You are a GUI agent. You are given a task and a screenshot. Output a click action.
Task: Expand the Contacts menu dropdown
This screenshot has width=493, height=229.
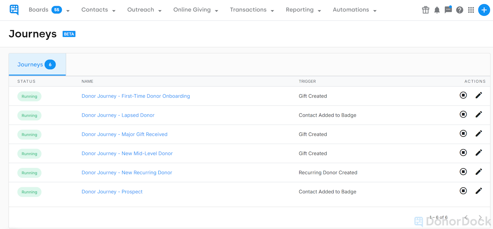click(98, 10)
